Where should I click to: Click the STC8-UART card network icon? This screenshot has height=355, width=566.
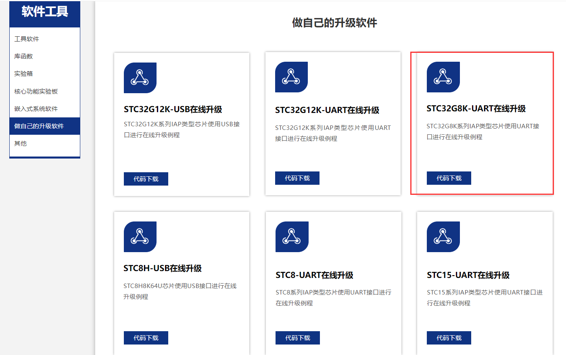click(x=292, y=237)
